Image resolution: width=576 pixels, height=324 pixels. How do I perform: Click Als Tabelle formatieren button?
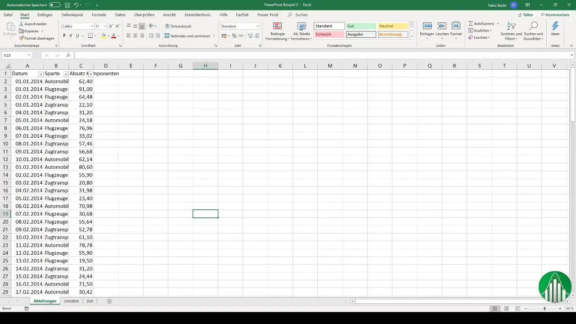[301, 31]
